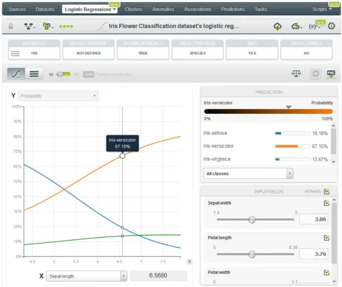This screenshot has width=342, height=287.
Task: Click the plus button below chart axis
Action: pos(189,262)
